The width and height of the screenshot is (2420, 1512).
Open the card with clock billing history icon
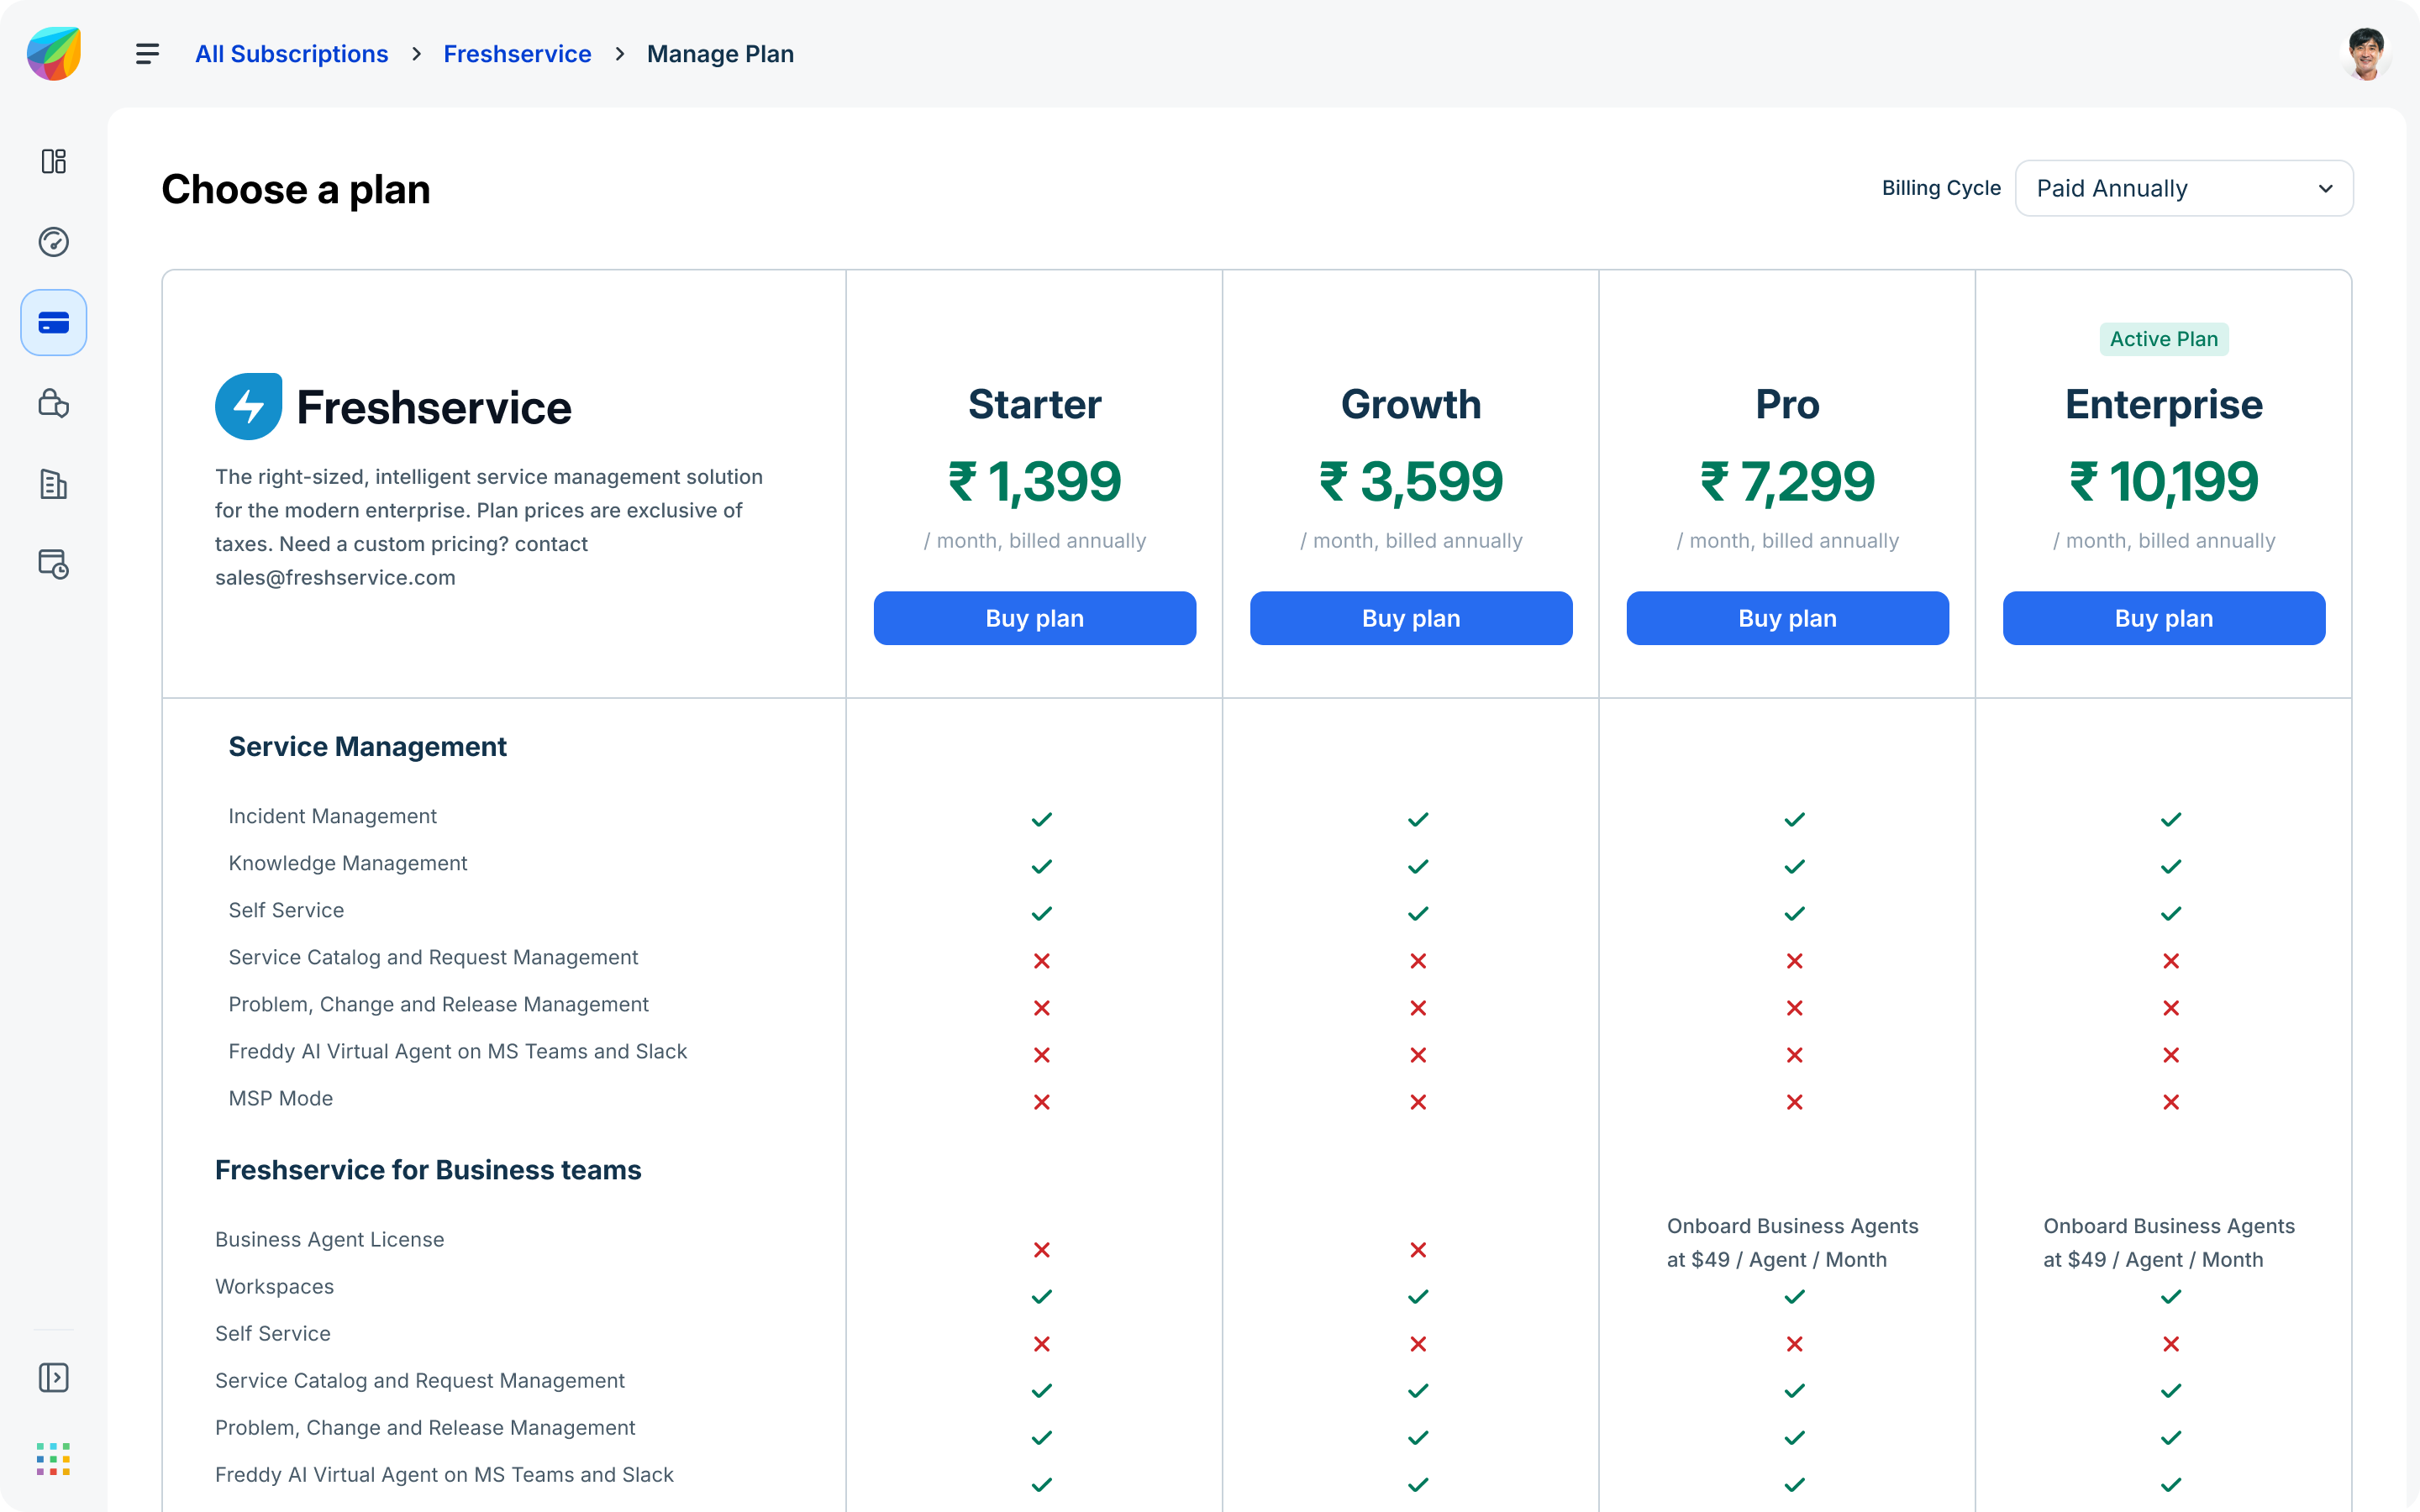click(54, 564)
